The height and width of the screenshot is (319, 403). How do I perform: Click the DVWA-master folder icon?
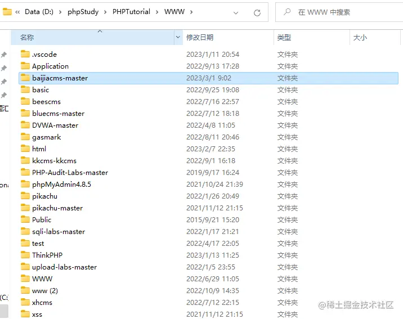click(25, 125)
